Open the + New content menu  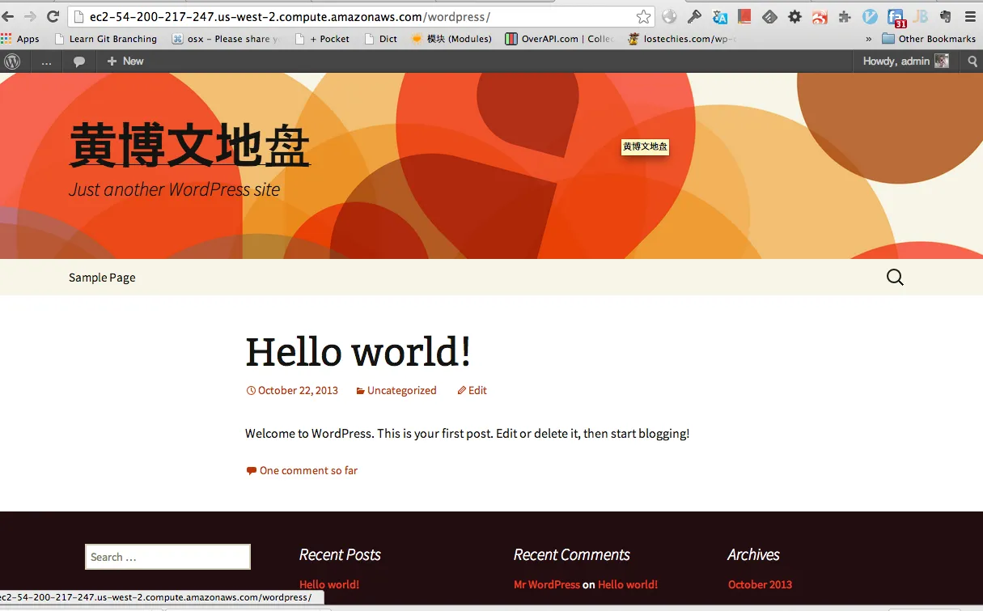pos(125,62)
